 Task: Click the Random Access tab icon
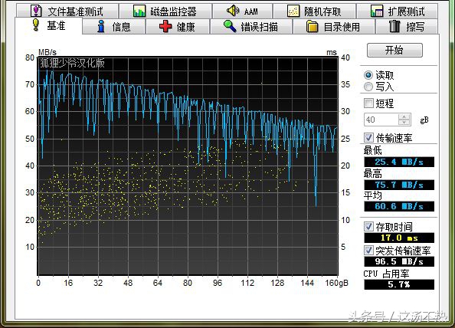pyautogui.click(x=293, y=11)
